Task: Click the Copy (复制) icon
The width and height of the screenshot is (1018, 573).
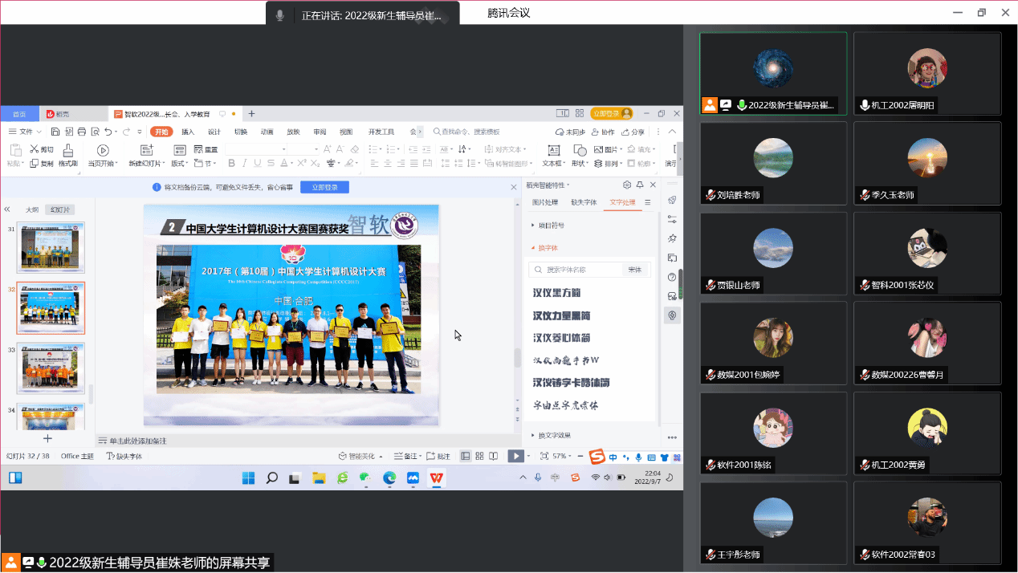Action: coord(35,164)
